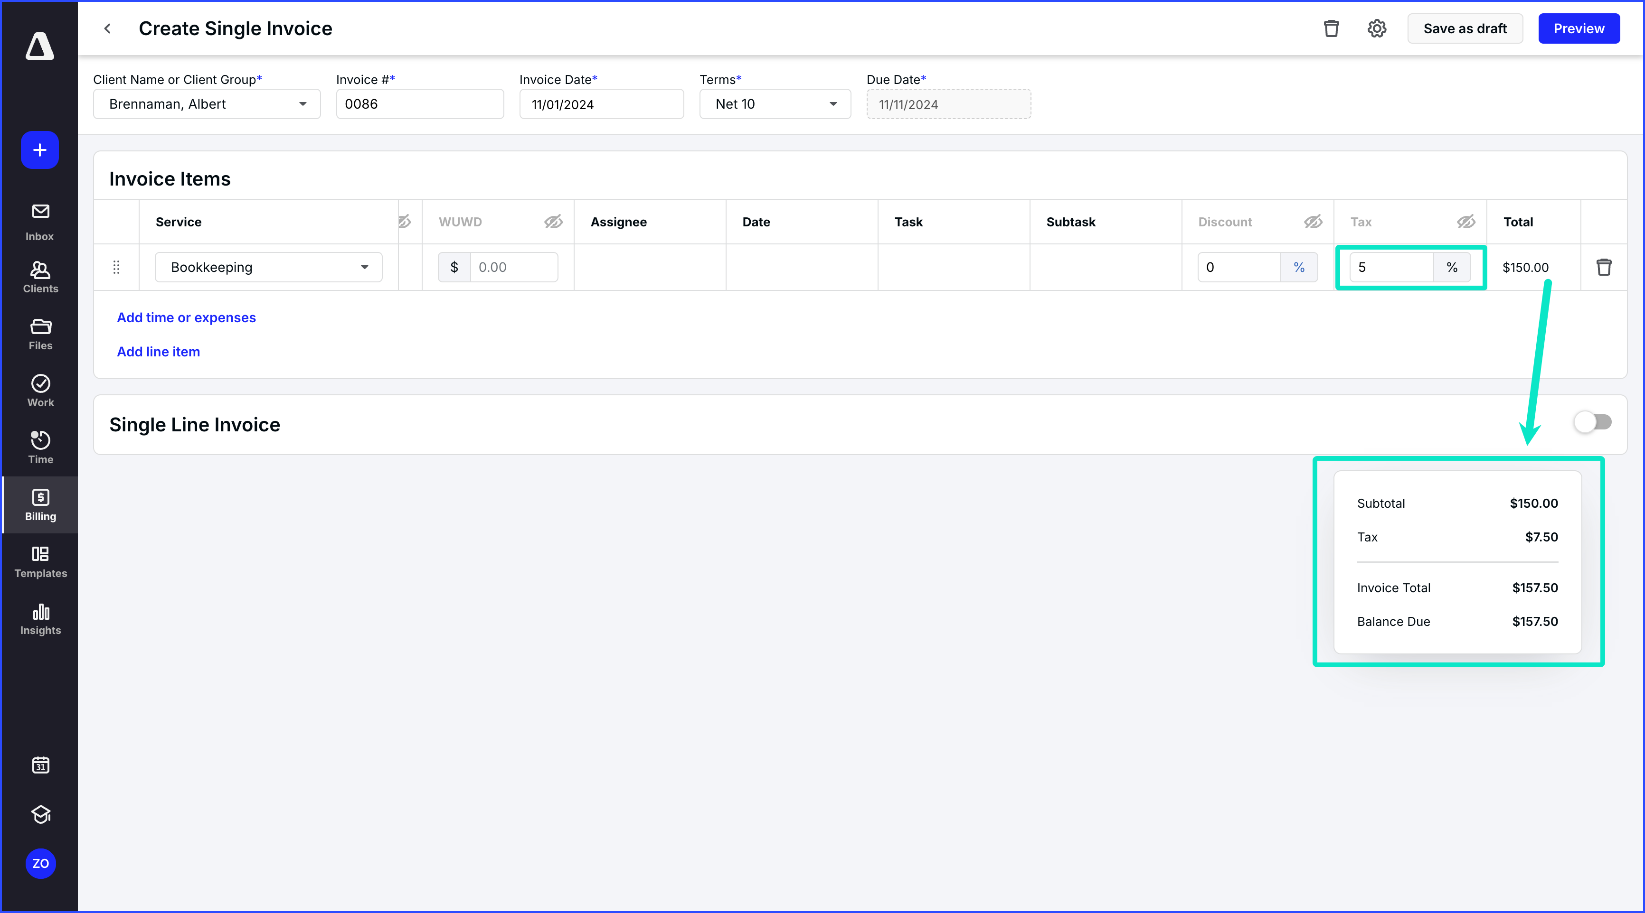Edit the Invoice # field
The width and height of the screenshot is (1645, 913).
pyautogui.click(x=419, y=104)
